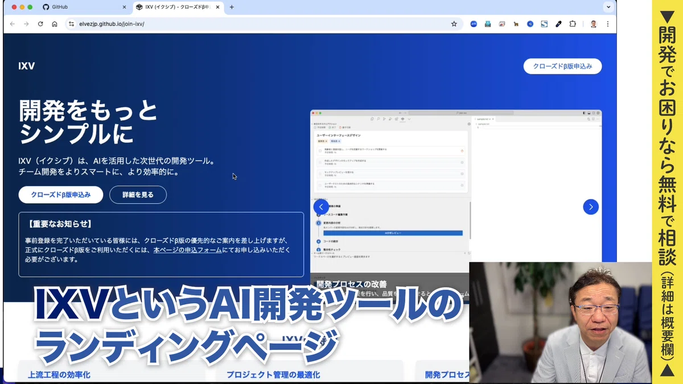Advance to the next carousel slide
Image resolution: width=683 pixels, height=384 pixels.
point(591,207)
